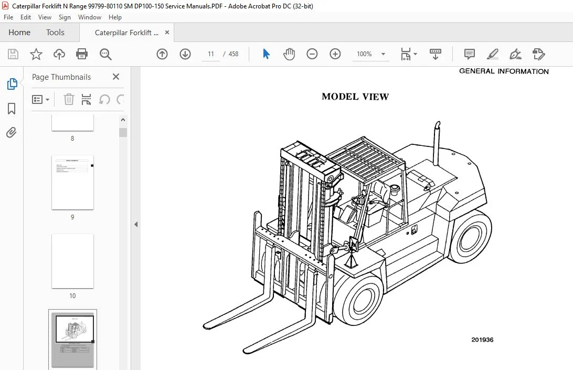Zoom in with plus icon
573x370 pixels.
[x=335, y=54]
